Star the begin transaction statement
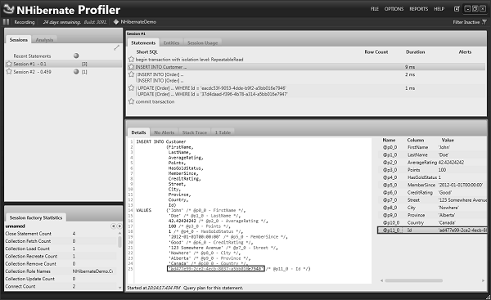 [131, 59]
